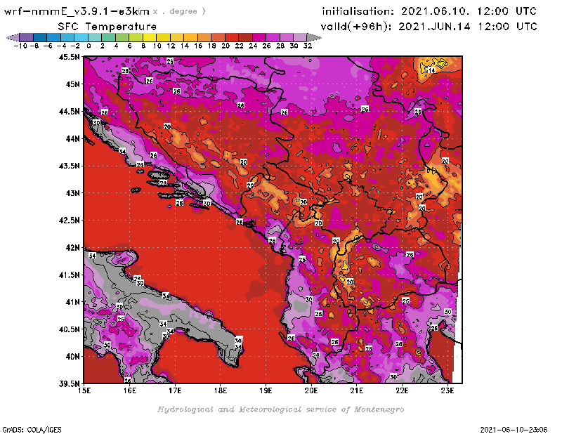Screen dimensions: 562x434
Task: Click the timestamp '2021-06-10-23:06'
Action: pyautogui.click(x=514, y=430)
